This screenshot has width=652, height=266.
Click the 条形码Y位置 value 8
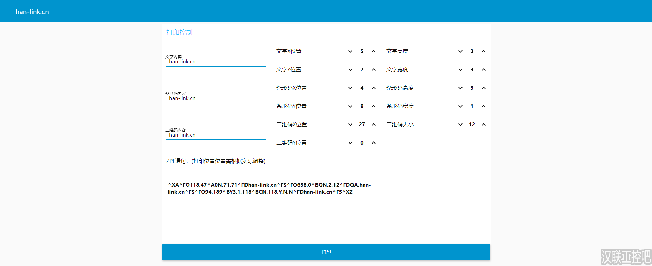tap(362, 106)
